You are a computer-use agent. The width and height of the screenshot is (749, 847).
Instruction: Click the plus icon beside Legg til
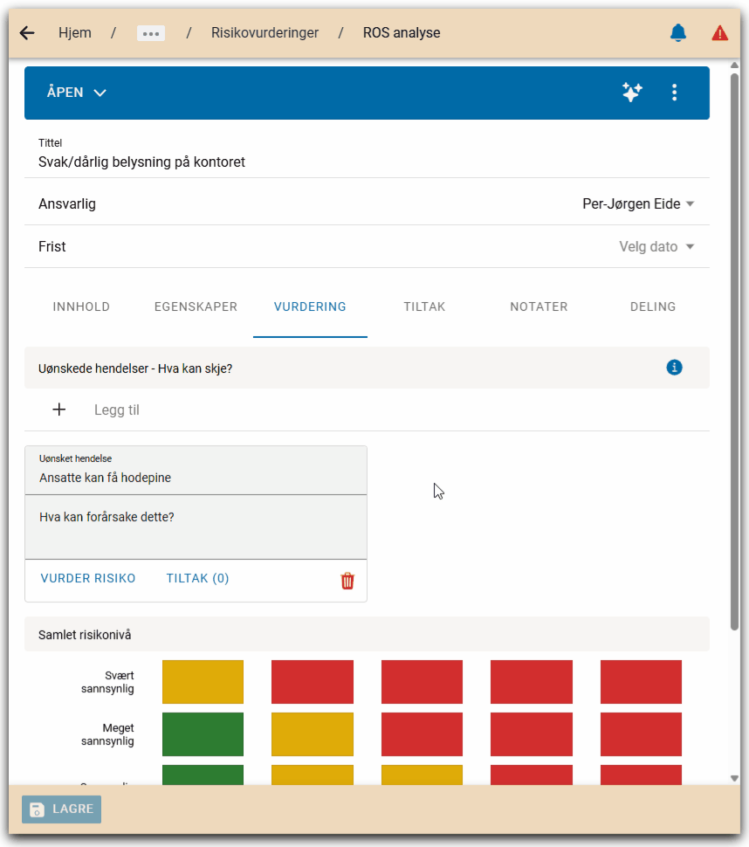pos(59,410)
